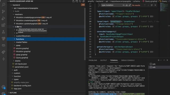Close the terminal panel

(x=167, y=60)
